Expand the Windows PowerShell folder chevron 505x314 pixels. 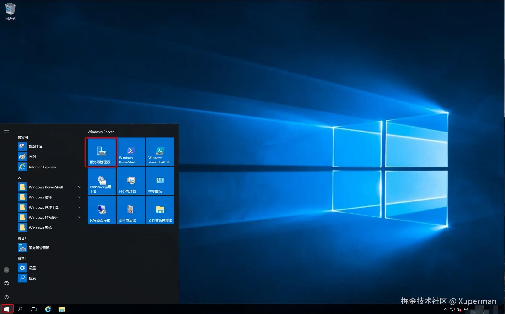pyautogui.click(x=80, y=187)
